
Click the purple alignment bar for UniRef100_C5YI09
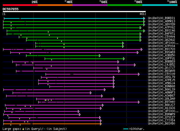tap(92, 74)
